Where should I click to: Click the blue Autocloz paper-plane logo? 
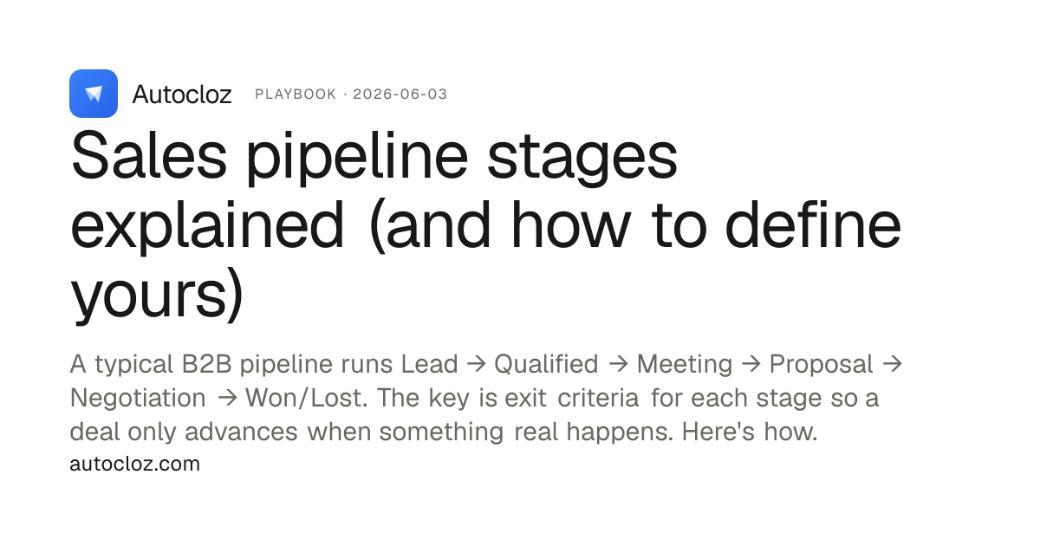[x=94, y=94]
